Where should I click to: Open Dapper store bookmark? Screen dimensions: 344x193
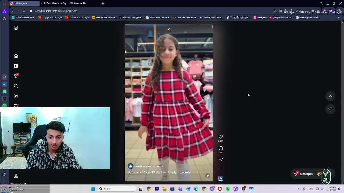pos(131,17)
